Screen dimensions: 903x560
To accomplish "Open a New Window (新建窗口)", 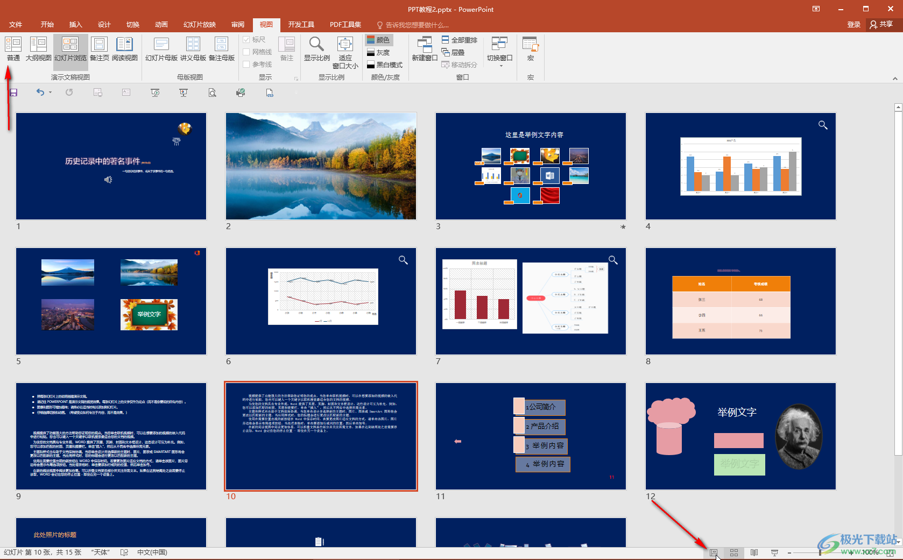I will [x=425, y=49].
